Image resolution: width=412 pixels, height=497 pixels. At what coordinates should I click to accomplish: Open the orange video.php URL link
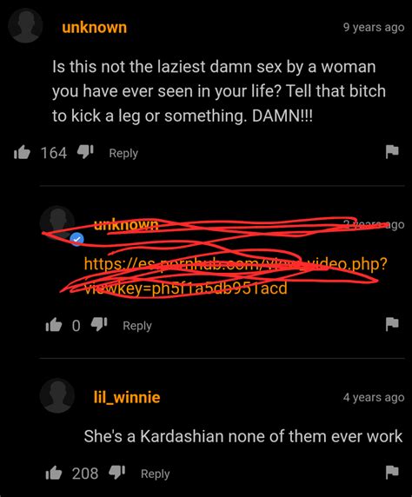(236, 275)
